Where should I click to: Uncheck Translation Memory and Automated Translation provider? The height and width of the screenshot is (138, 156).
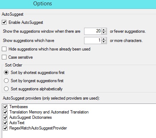pos(5,112)
